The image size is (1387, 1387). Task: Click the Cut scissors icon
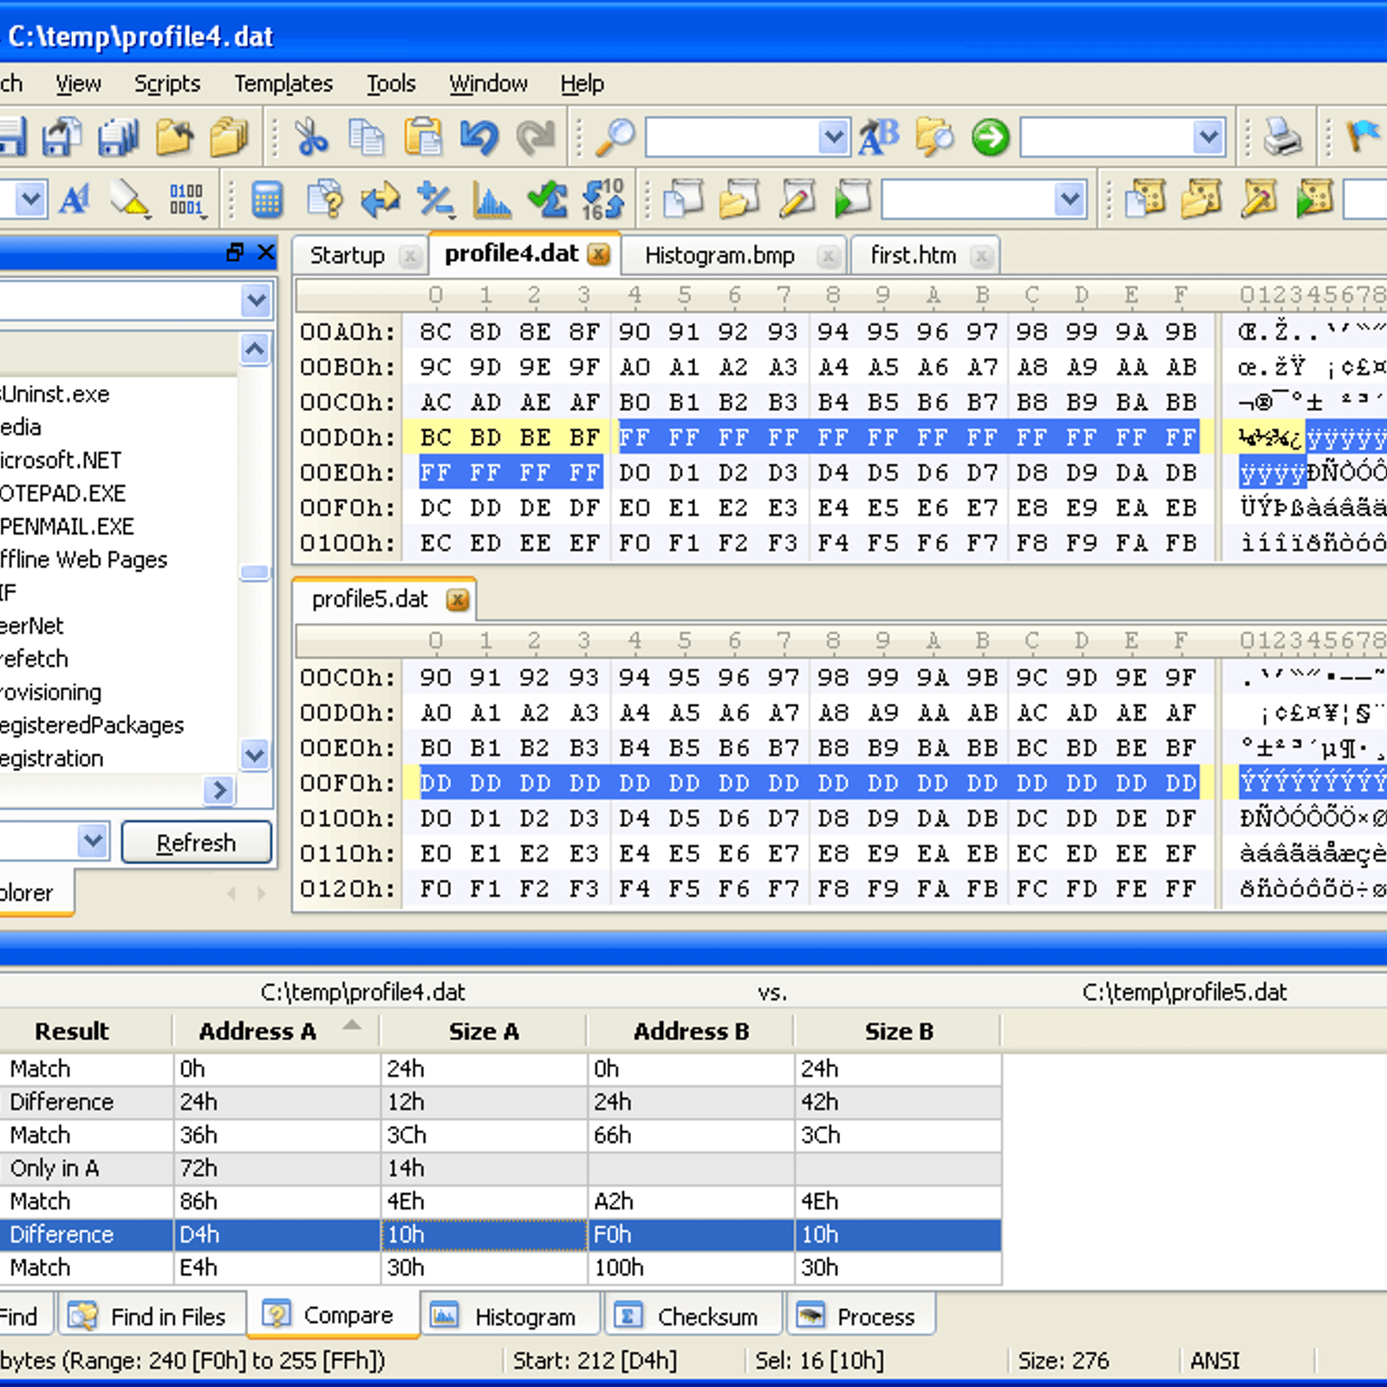click(311, 137)
